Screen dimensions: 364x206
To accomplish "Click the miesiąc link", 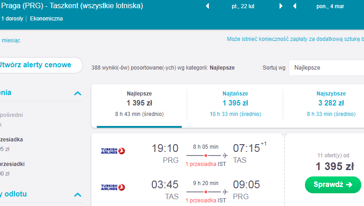I will (11, 40).
